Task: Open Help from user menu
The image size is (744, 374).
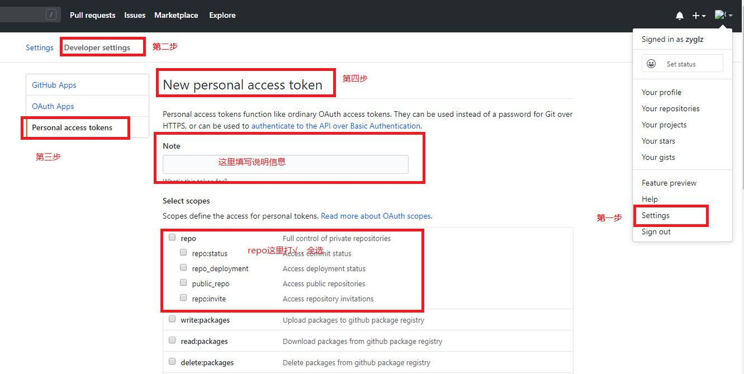Action: (650, 200)
